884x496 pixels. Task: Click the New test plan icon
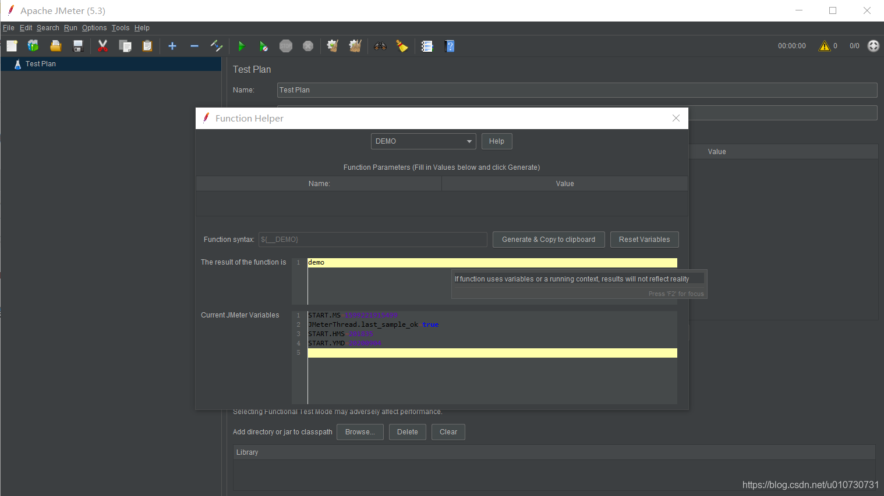(12, 46)
